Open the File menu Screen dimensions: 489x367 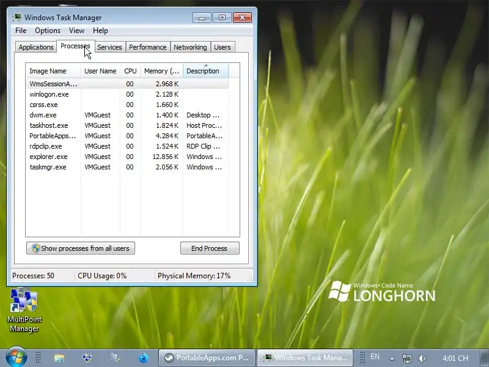point(21,31)
